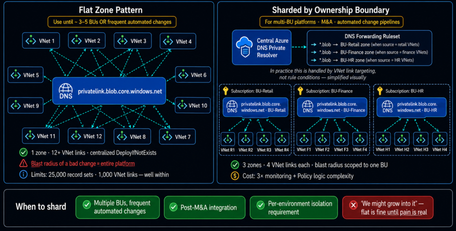Click the DNS globe icon in BU-Retail zone
456x231 pixels.
pos(232,107)
